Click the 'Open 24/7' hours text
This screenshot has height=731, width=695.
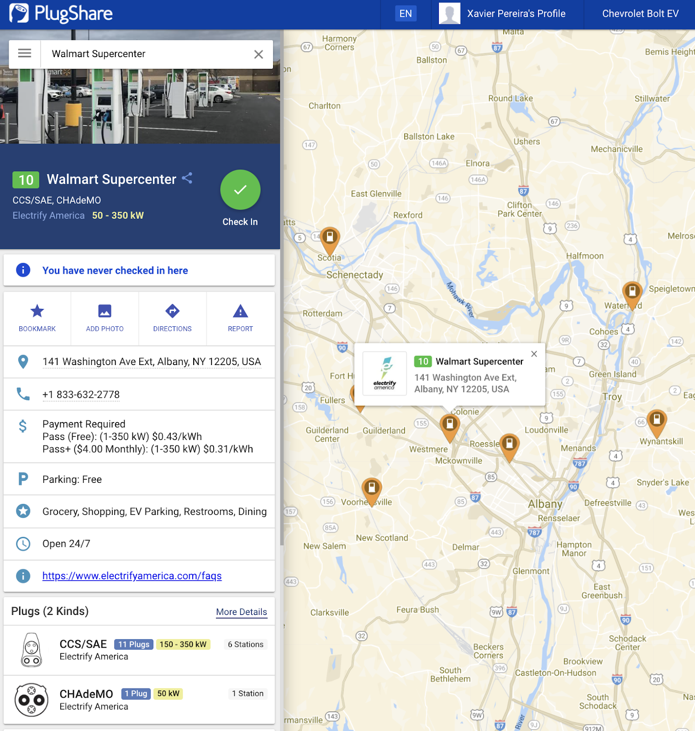(66, 544)
